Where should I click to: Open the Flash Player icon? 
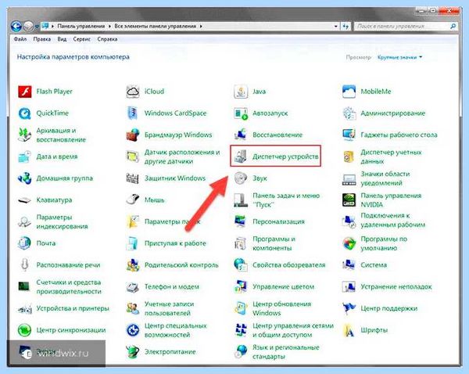coord(25,92)
